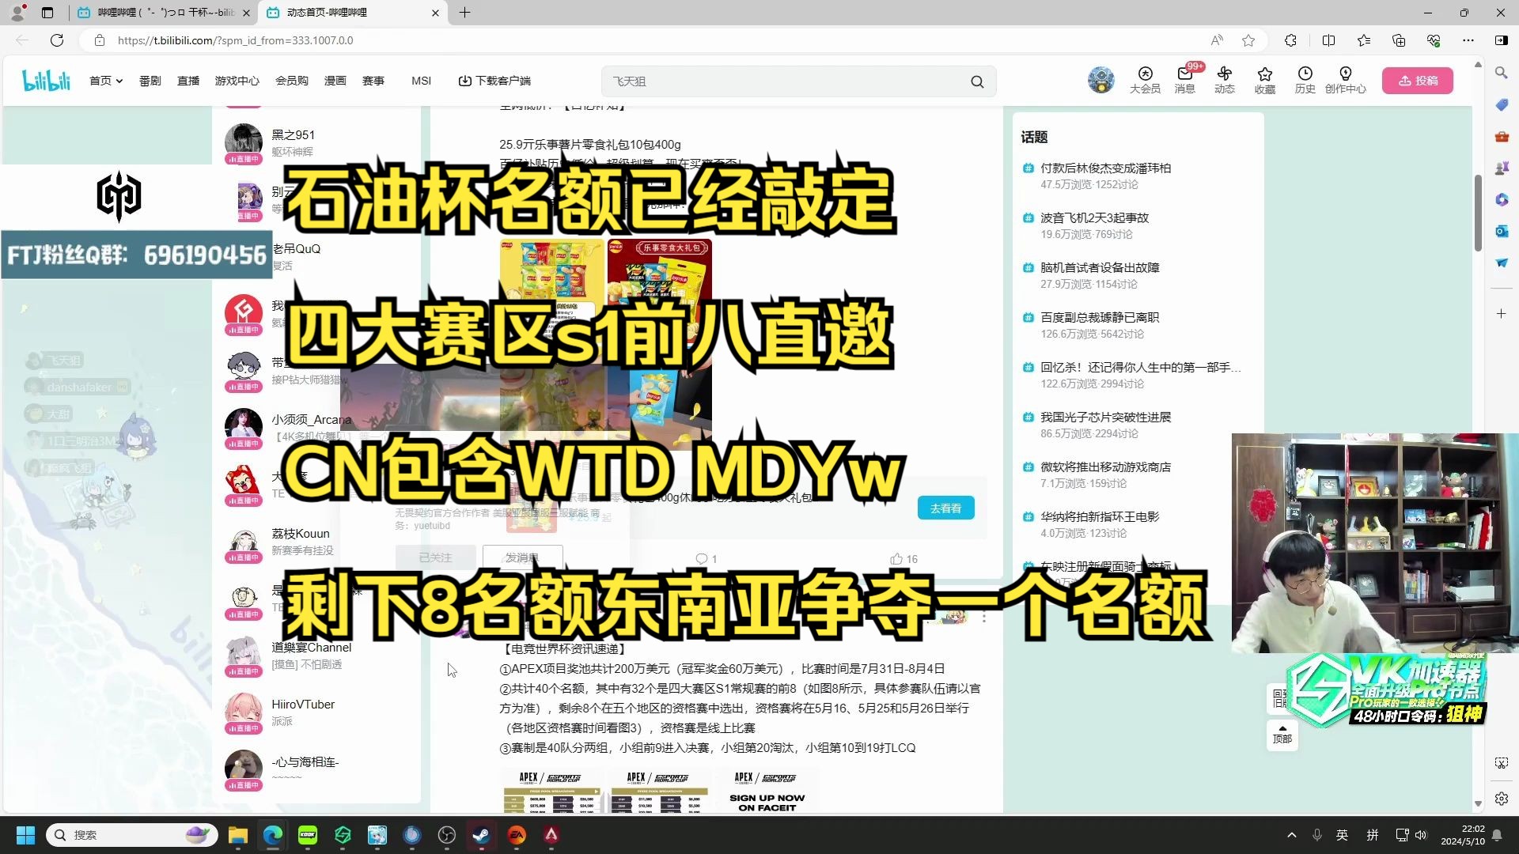Open browser extensions icon
The image size is (1519, 854).
(x=1290, y=40)
